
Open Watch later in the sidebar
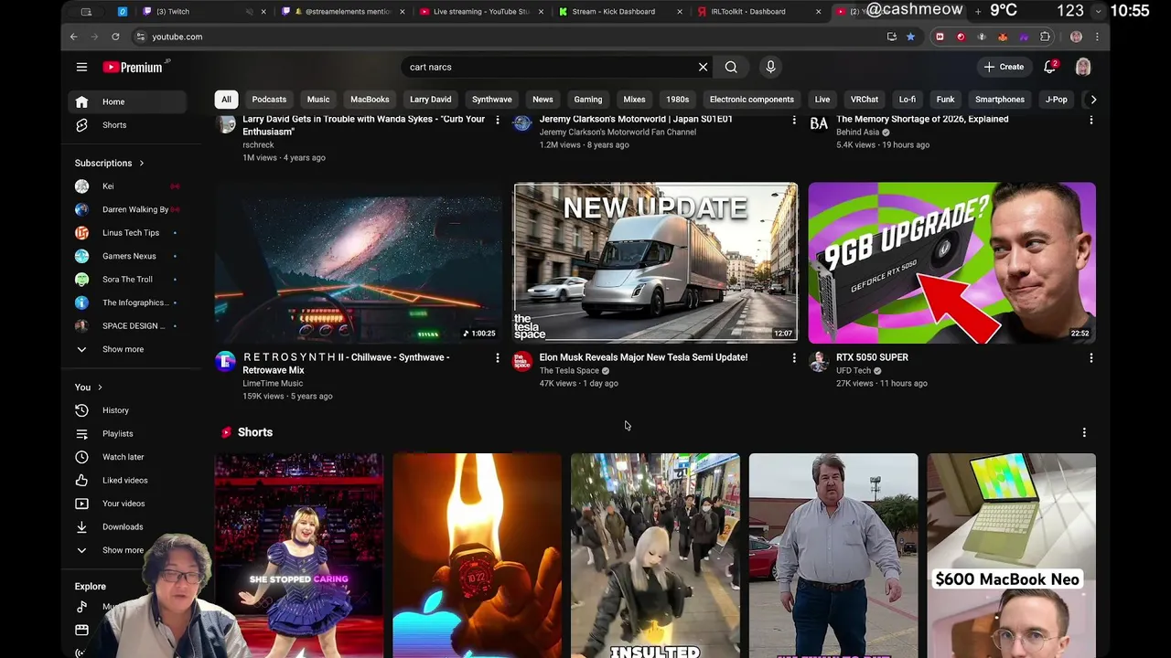pos(128,457)
